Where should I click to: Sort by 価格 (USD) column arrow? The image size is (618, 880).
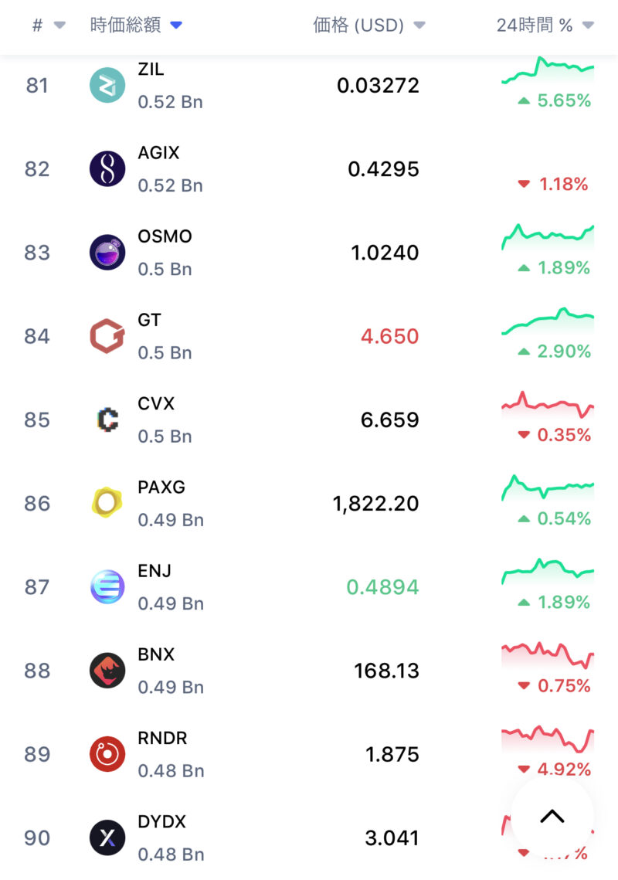pos(419,25)
